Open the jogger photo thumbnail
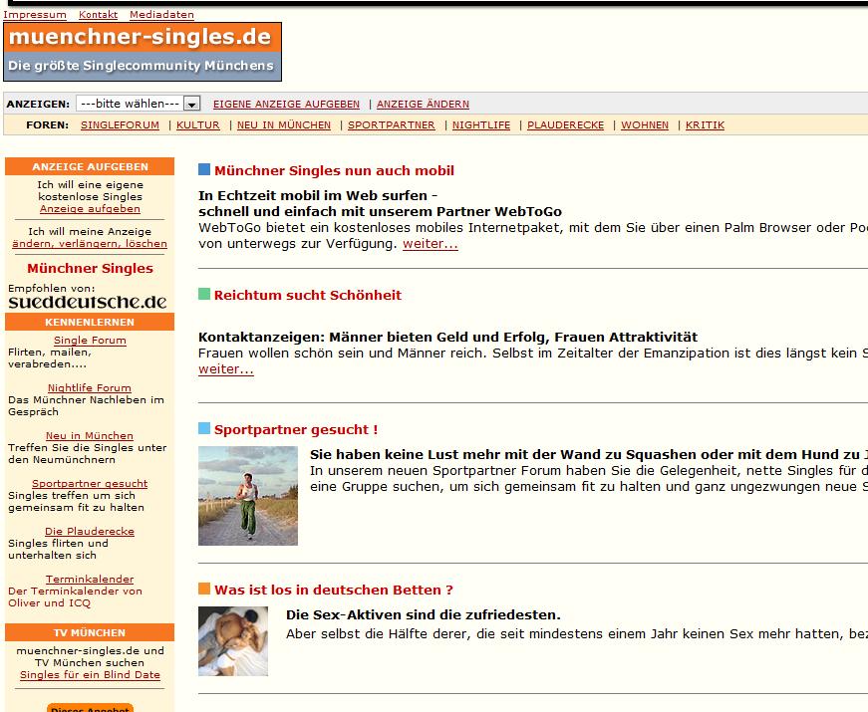Viewport: 868px width, 712px height. [x=248, y=496]
